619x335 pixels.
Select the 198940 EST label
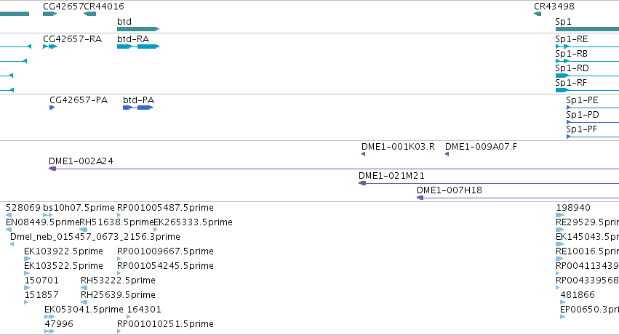tap(573, 208)
